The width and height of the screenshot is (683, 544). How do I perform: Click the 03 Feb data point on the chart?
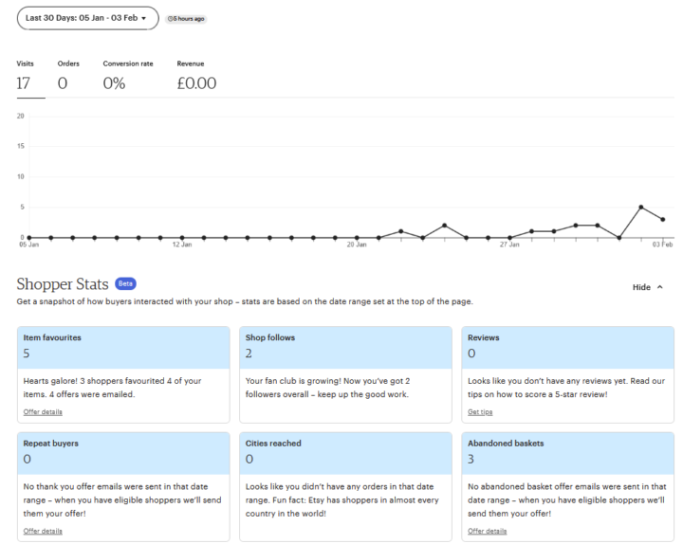coord(662,219)
